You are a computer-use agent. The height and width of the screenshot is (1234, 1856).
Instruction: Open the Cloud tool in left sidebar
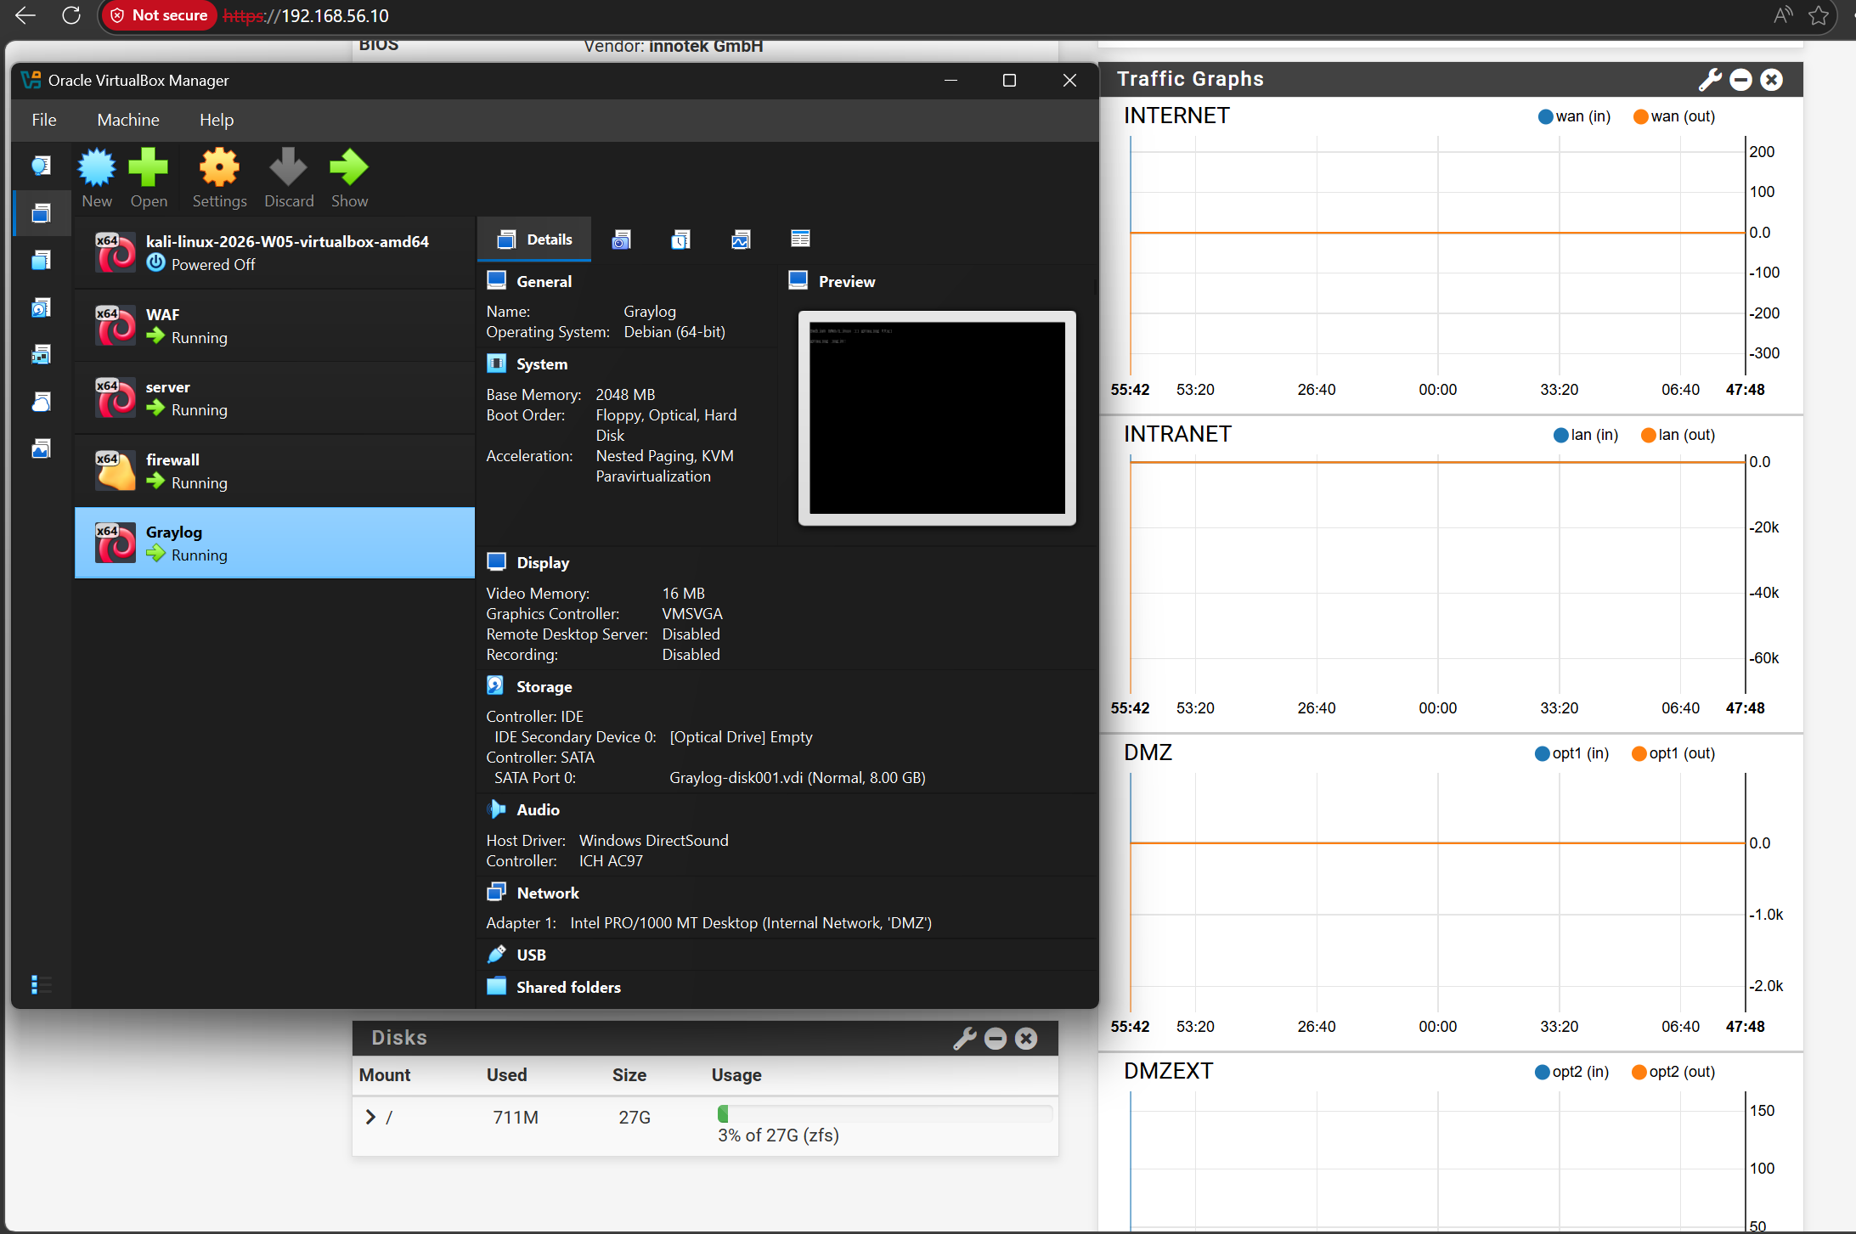coord(41,402)
